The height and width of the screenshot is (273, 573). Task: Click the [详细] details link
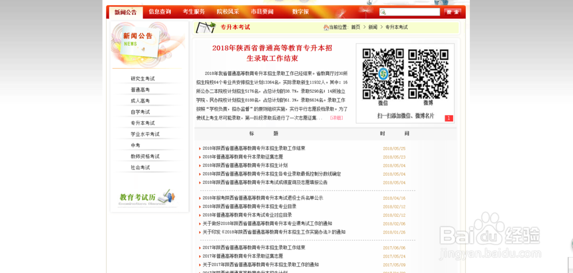pyautogui.click(x=336, y=118)
